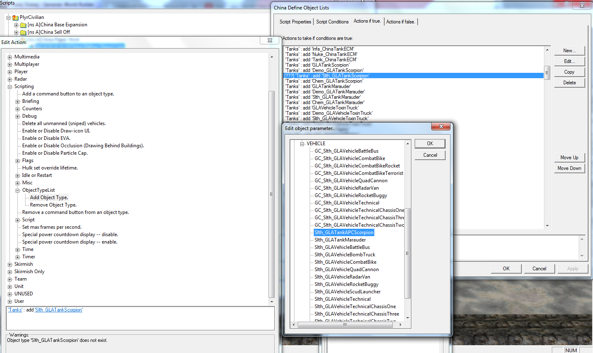Click the 'Tanks' parameter link
The height and width of the screenshot is (353, 593).
point(16,310)
